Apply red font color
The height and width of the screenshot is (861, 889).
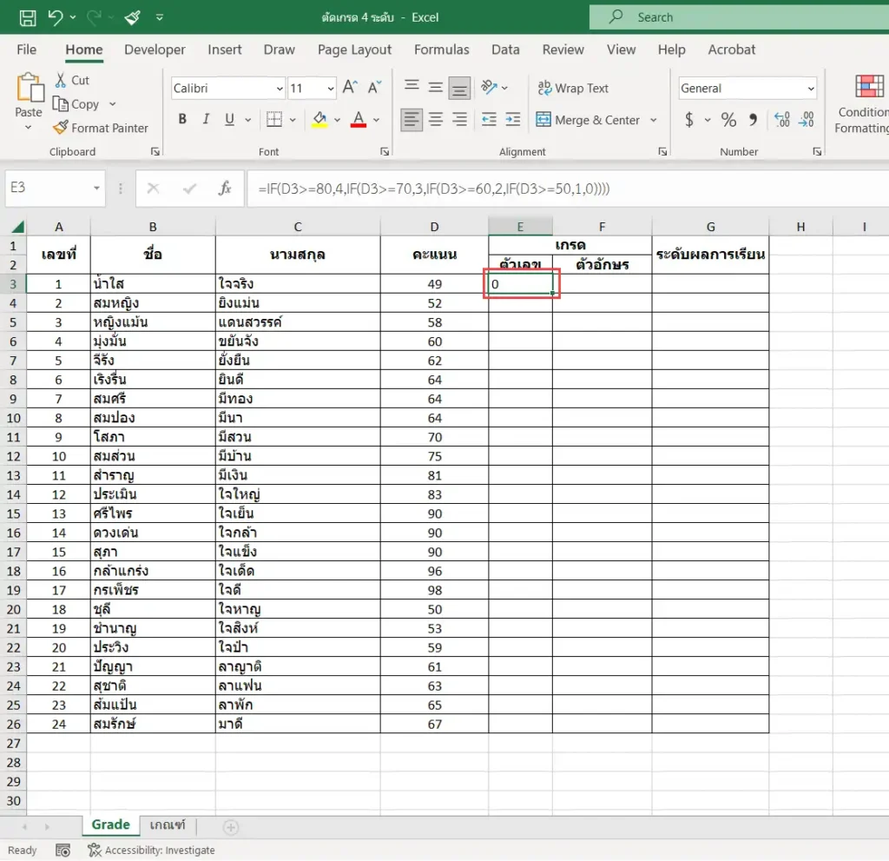(x=359, y=119)
